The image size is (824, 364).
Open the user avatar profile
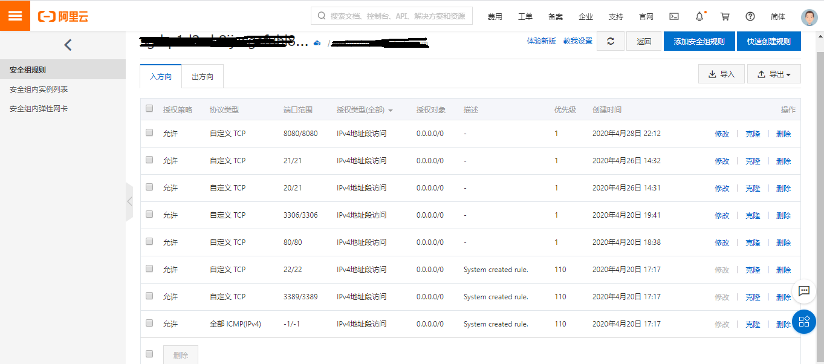tap(809, 17)
